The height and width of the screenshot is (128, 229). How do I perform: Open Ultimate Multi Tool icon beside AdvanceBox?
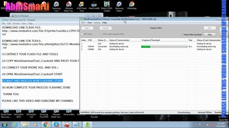click(57, 114)
